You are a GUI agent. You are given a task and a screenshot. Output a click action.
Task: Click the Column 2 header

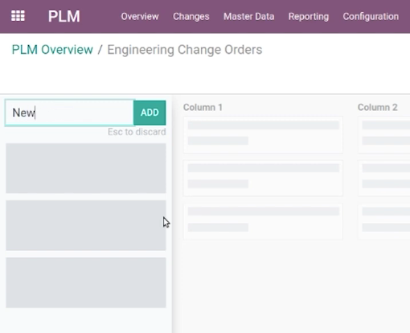pyautogui.click(x=377, y=107)
